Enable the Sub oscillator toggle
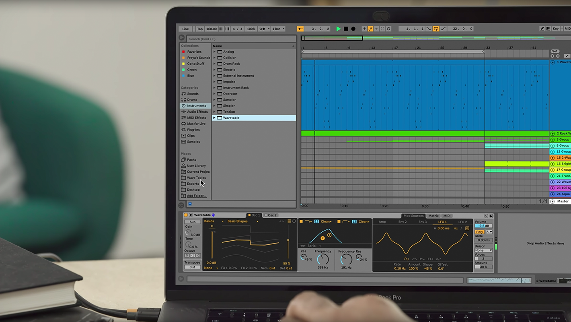The height and width of the screenshot is (322, 571). click(193, 222)
